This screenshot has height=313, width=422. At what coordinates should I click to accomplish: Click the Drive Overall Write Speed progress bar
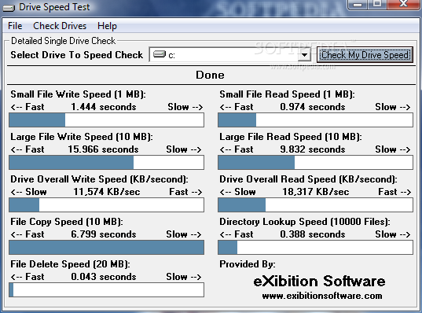pyautogui.click(x=107, y=205)
